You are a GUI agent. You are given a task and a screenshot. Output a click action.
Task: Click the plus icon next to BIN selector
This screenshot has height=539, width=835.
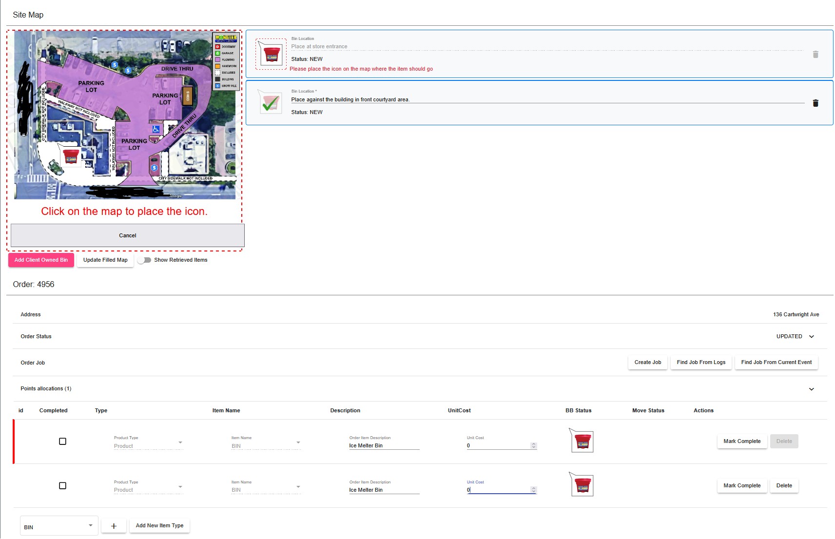point(114,526)
